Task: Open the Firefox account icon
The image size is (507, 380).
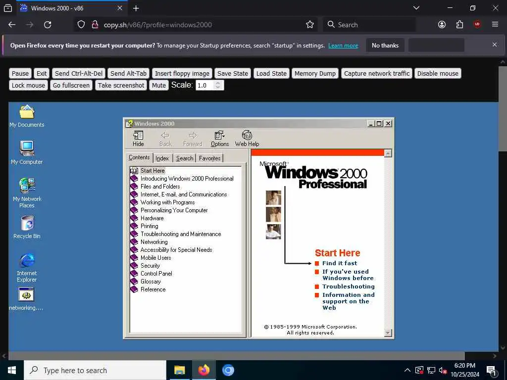Action: pyautogui.click(x=442, y=25)
